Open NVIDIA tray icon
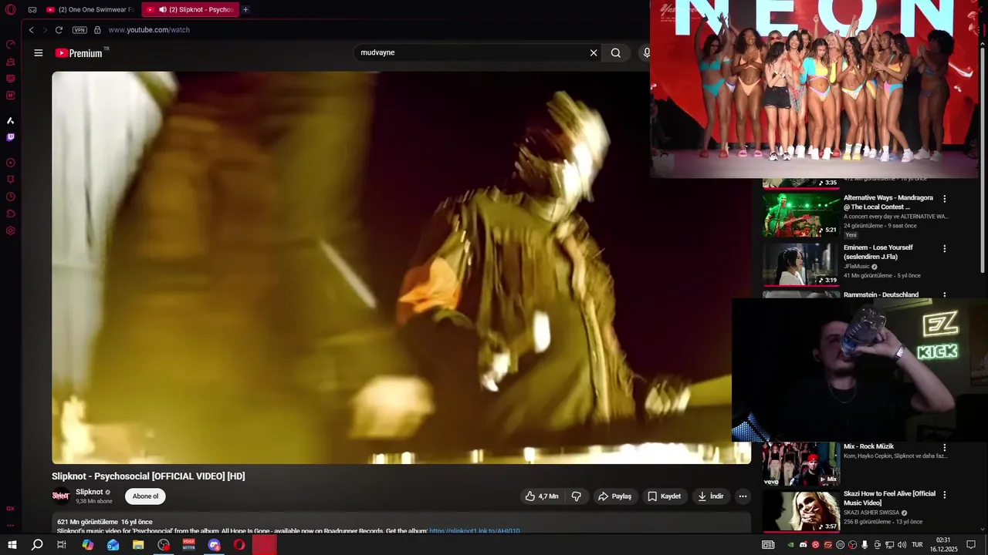 pos(790,545)
